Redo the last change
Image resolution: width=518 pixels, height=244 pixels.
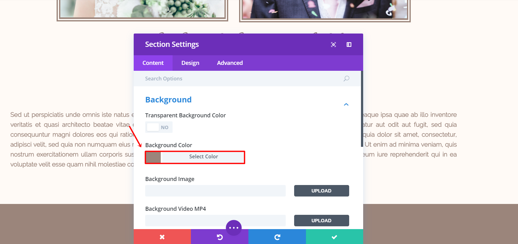[x=277, y=237]
